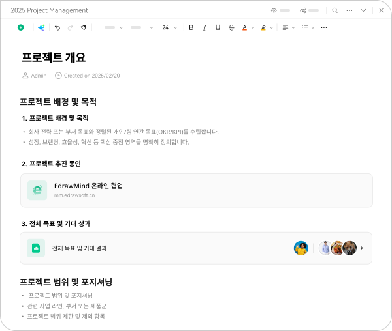Expand the alignment options dropdown
Viewport: 392px width, 331px height.
tap(293, 27)
